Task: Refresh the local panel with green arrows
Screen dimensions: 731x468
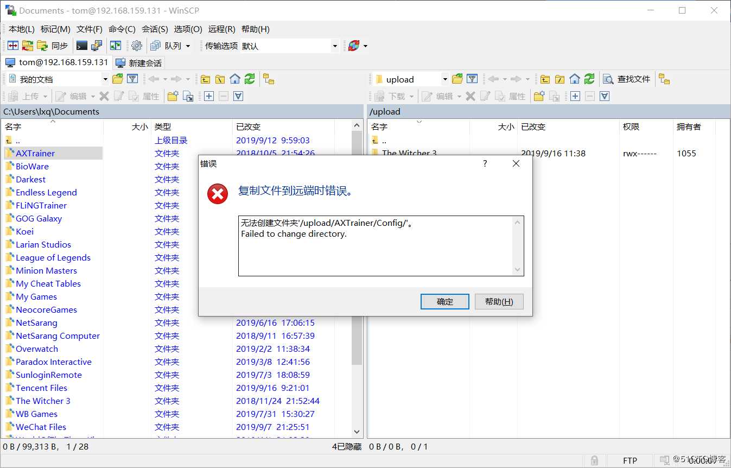Action: pos(250,79)
